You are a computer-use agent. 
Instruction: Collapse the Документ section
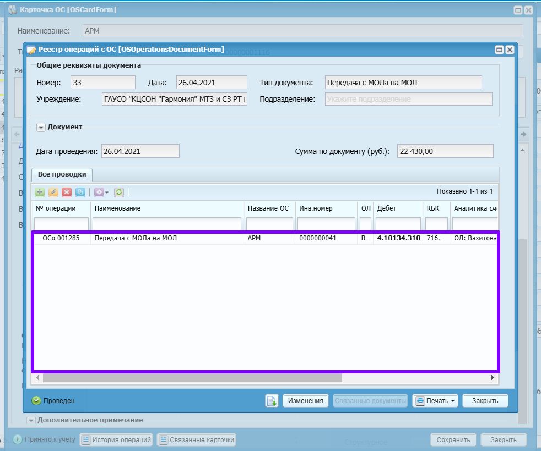point(41,127)
